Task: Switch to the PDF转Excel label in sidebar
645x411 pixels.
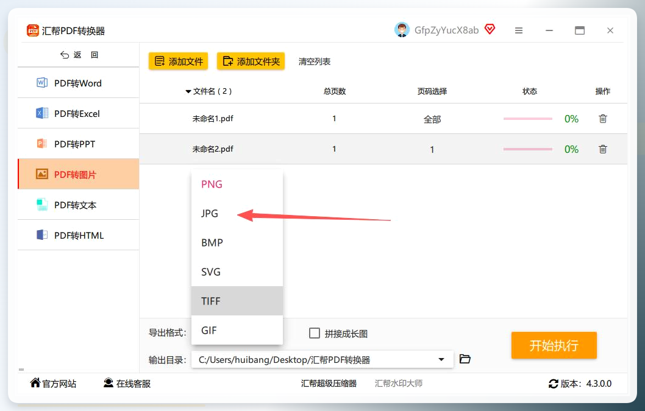Action: (77, 114)
